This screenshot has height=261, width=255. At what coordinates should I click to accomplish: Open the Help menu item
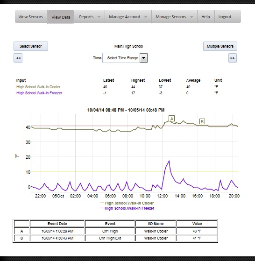click(206, 17)
